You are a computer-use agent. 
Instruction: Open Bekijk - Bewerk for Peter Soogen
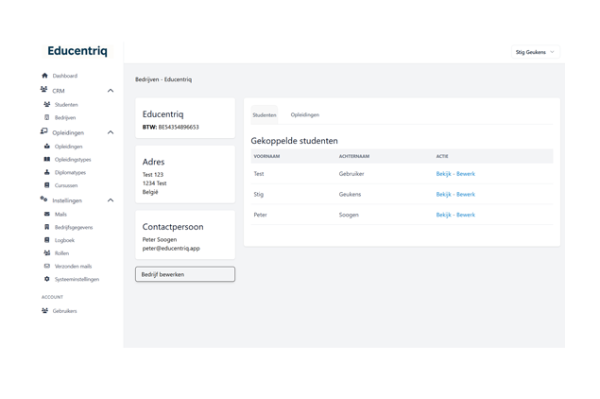(x=455, y=215)
